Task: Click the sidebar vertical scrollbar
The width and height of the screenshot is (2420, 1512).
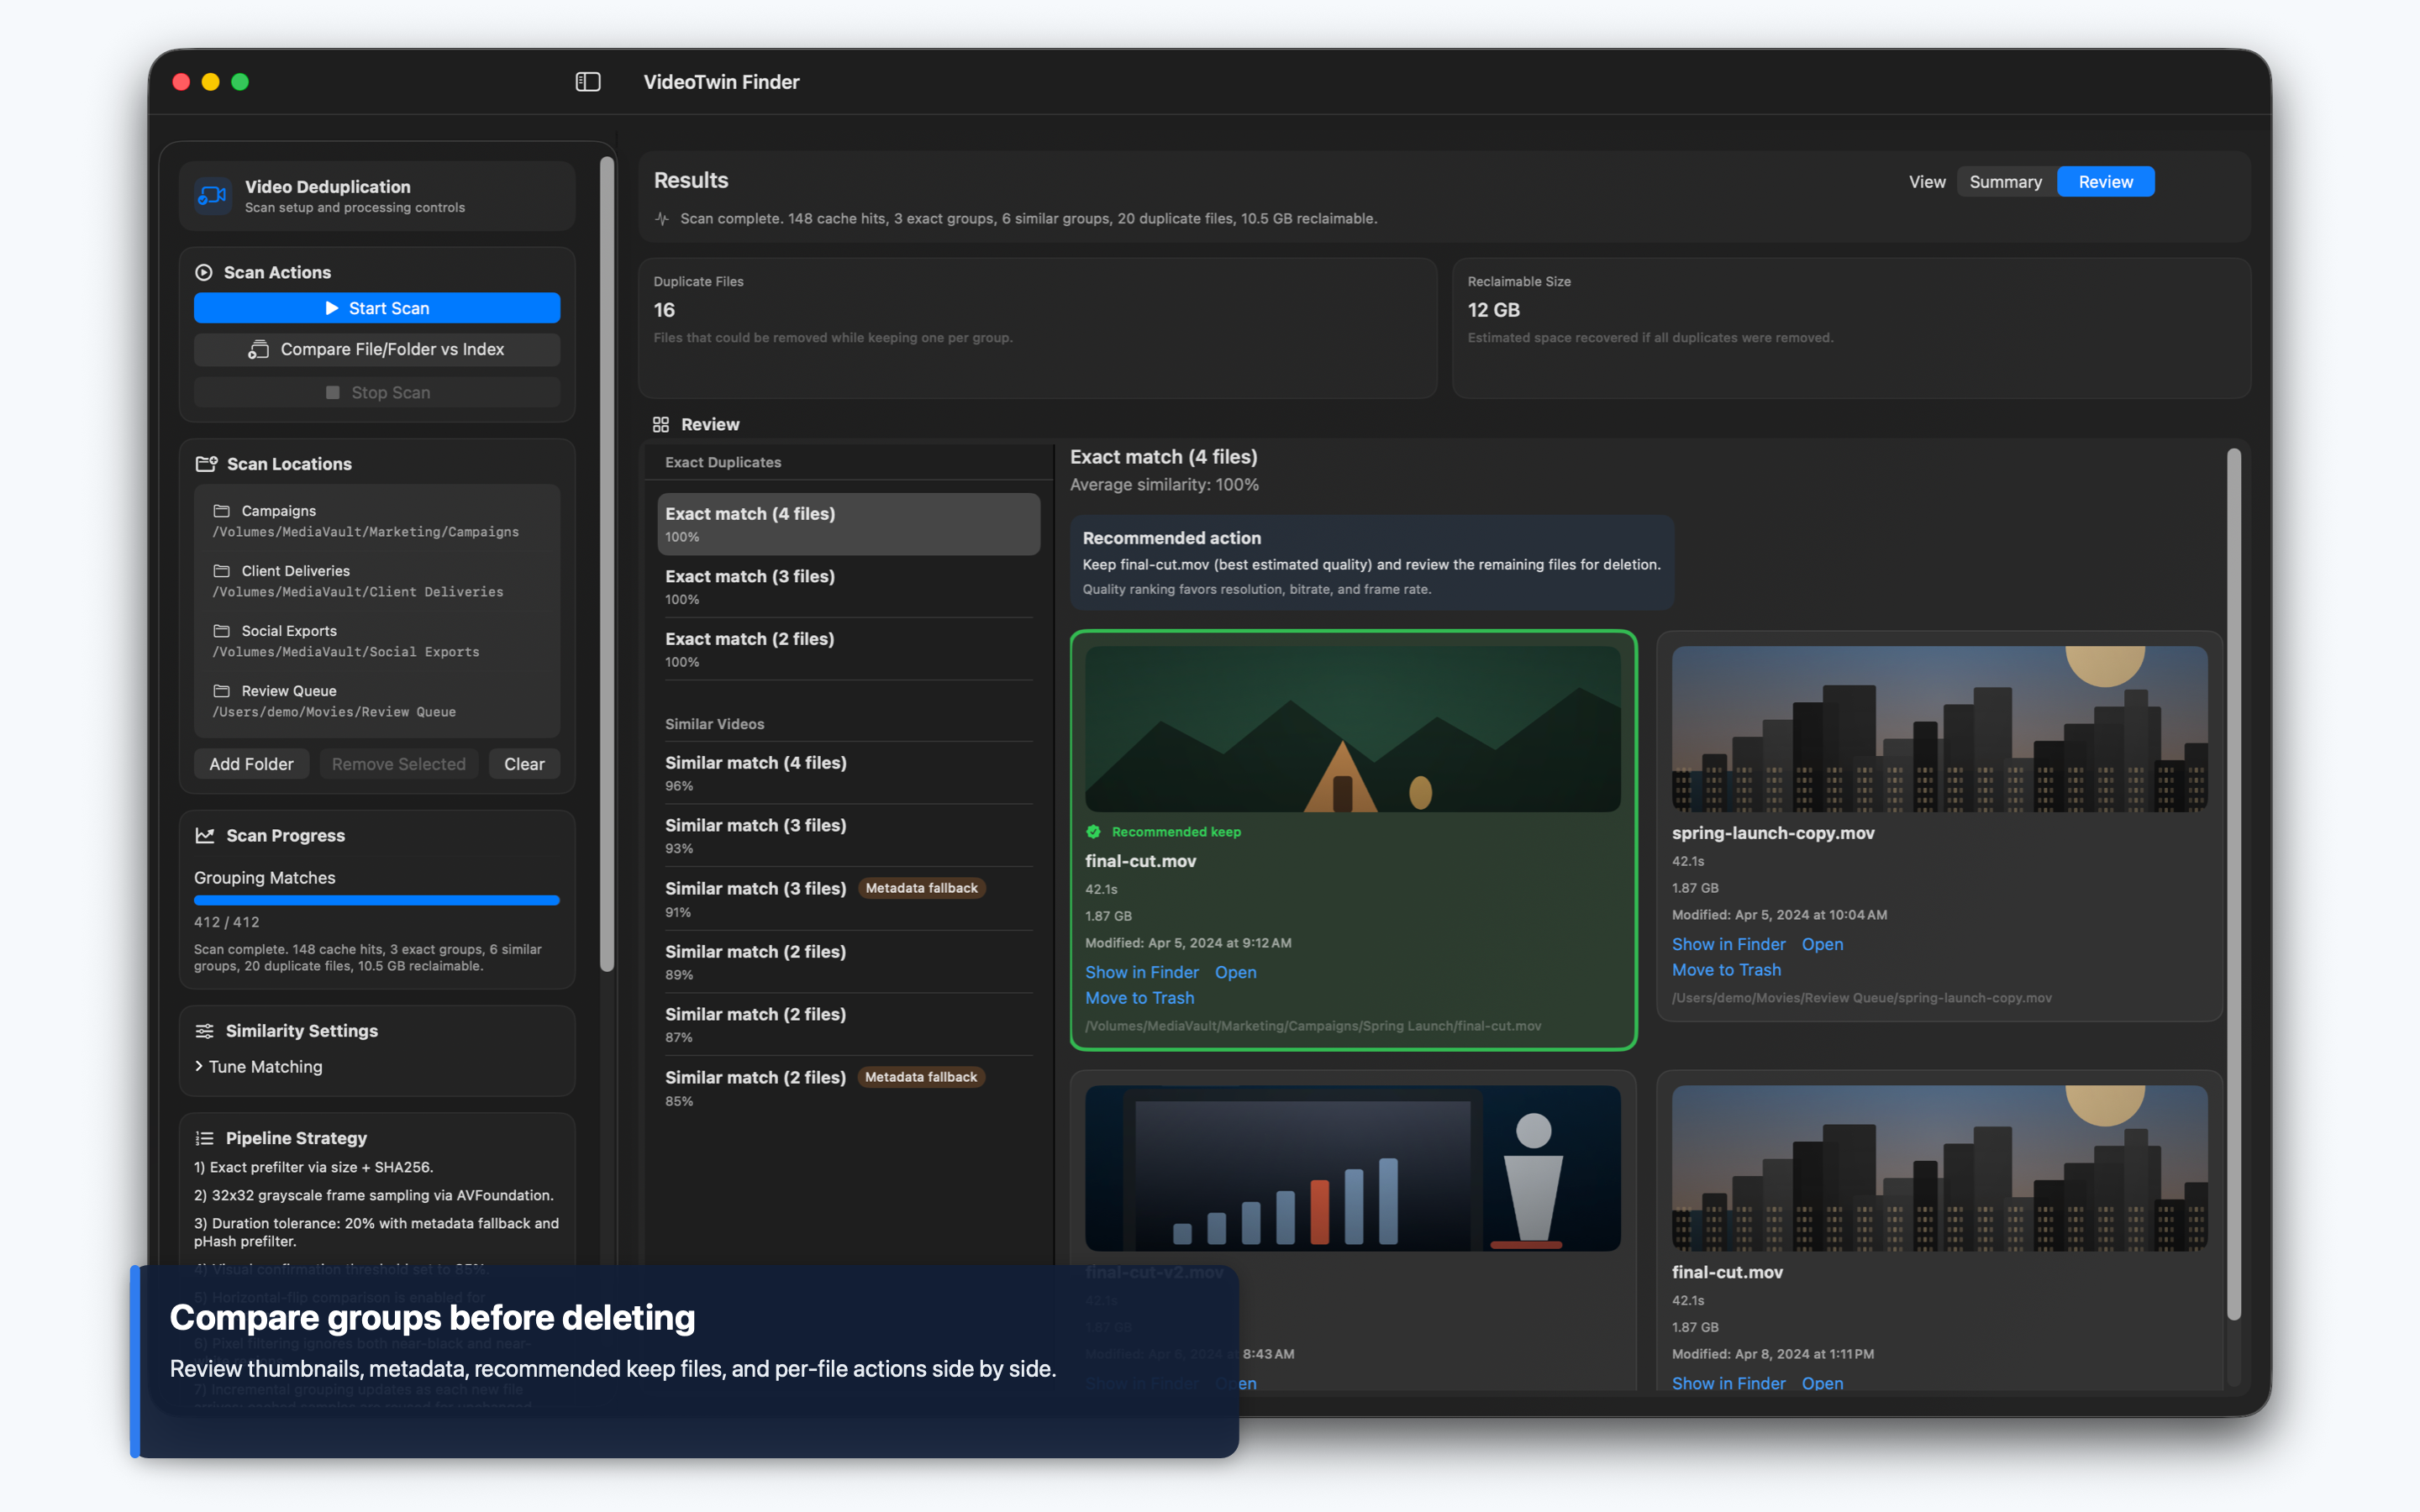Action: tap(607, 562)
